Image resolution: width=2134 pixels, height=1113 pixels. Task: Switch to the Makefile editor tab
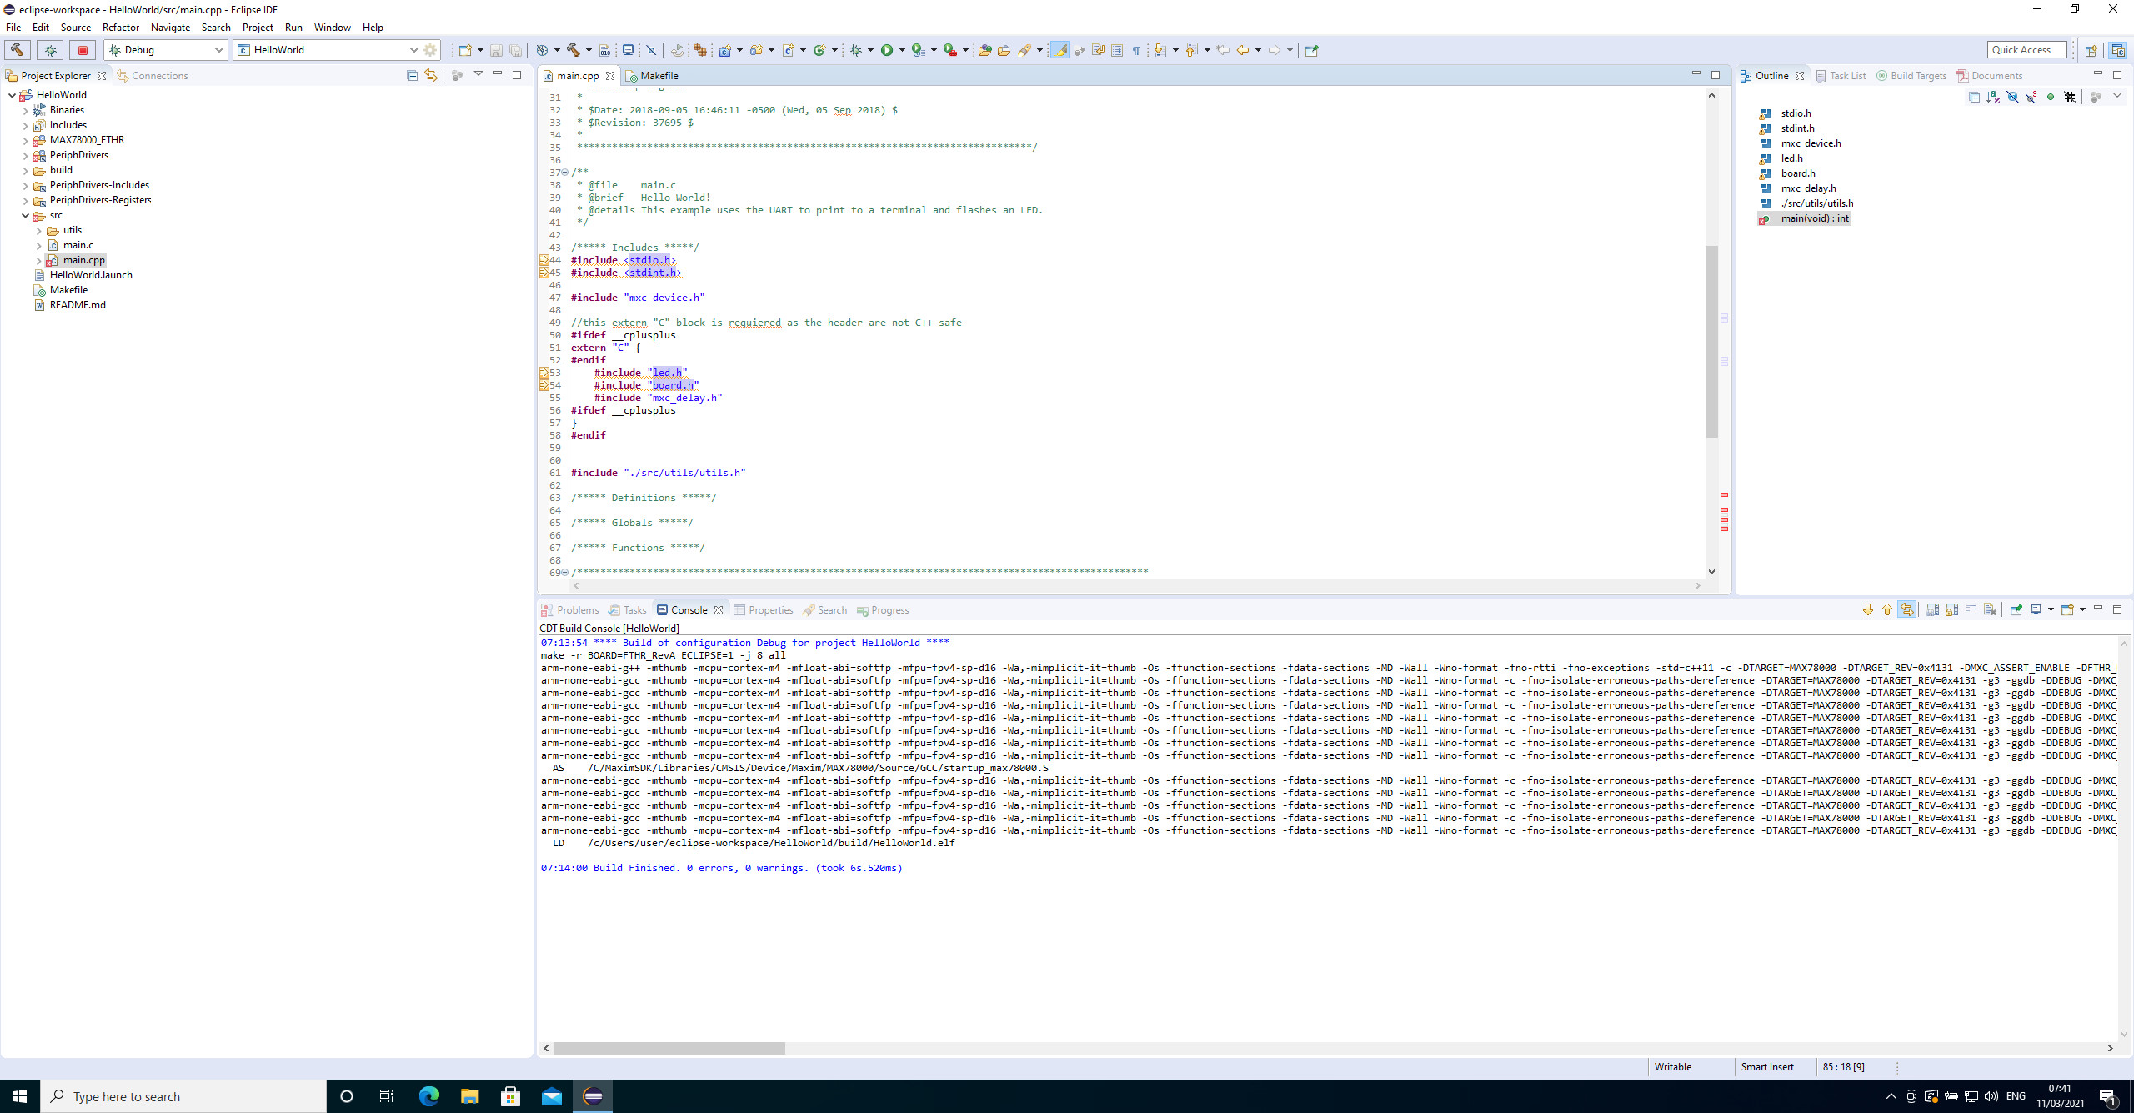[659, 75]
